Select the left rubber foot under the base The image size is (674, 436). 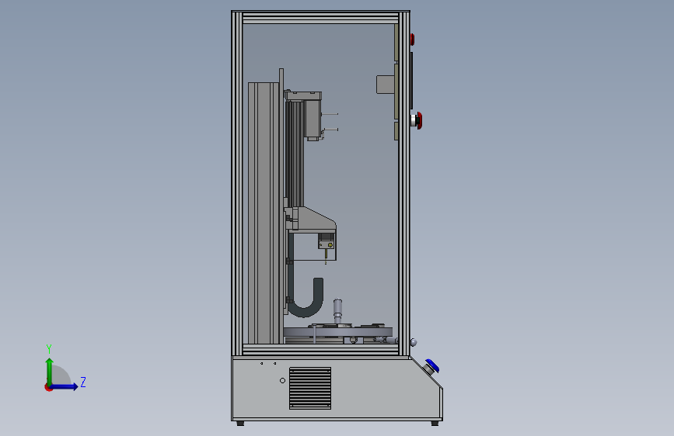(240, 424)
